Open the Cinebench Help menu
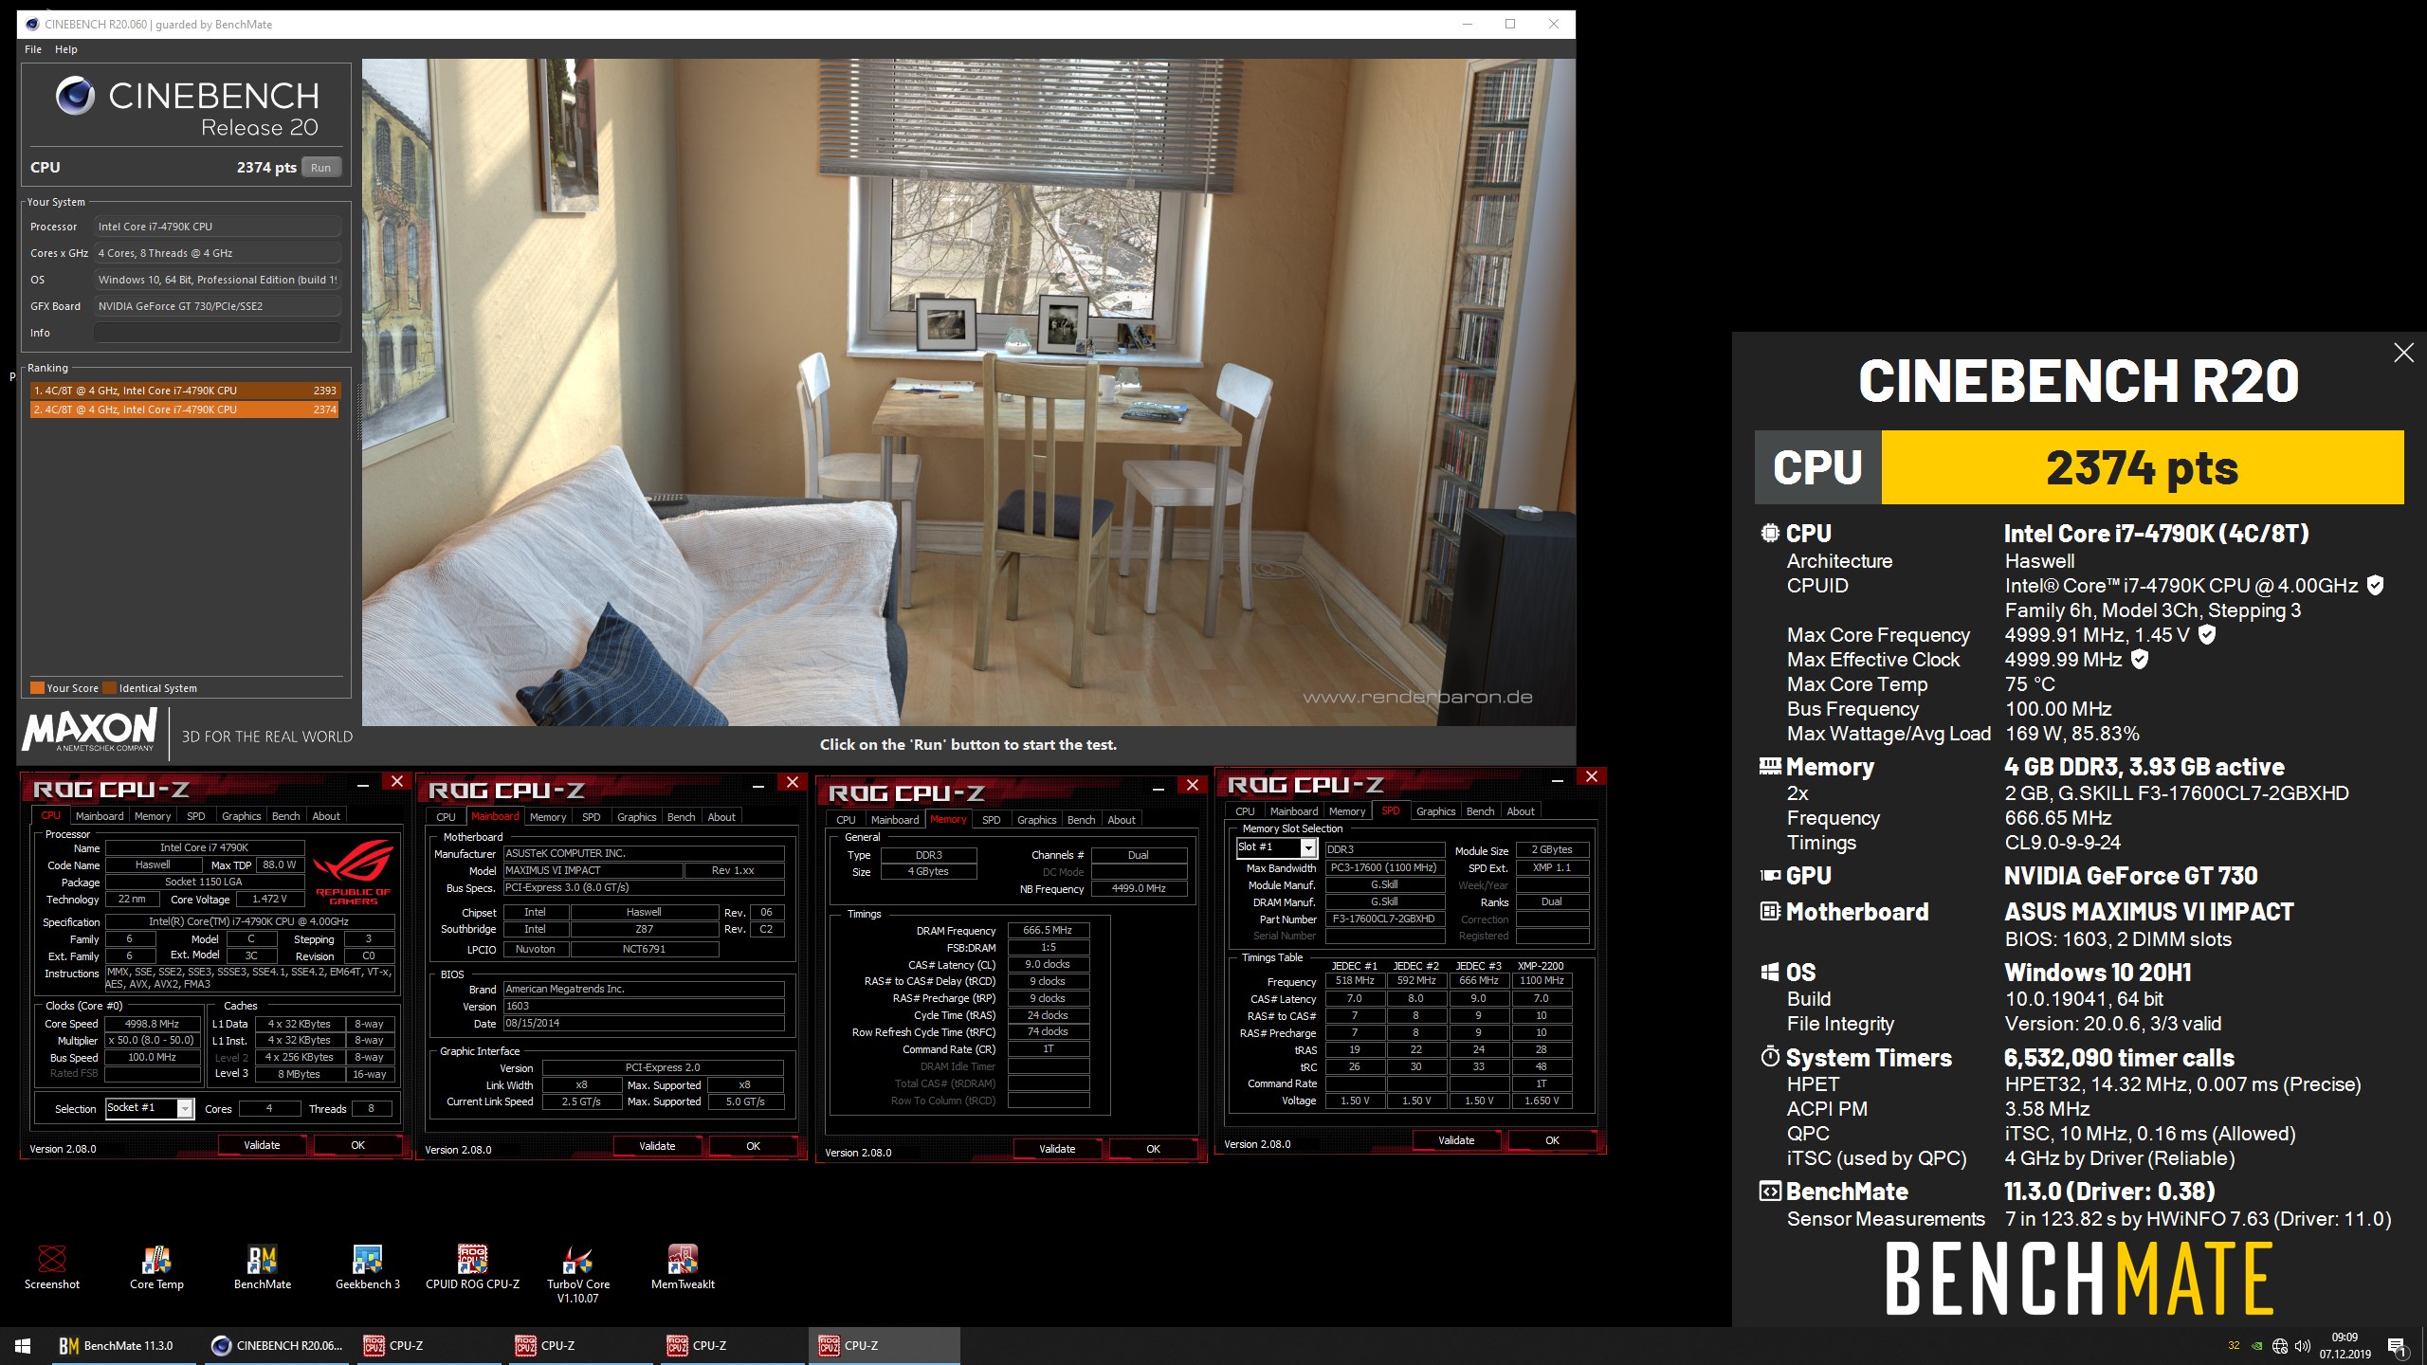2427x1365 pixels. click(66, 49)
